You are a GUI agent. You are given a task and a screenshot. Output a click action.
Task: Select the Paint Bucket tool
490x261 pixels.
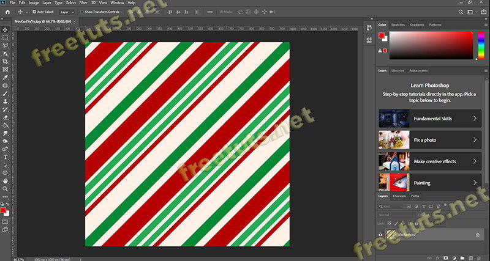tap(6, 125)
